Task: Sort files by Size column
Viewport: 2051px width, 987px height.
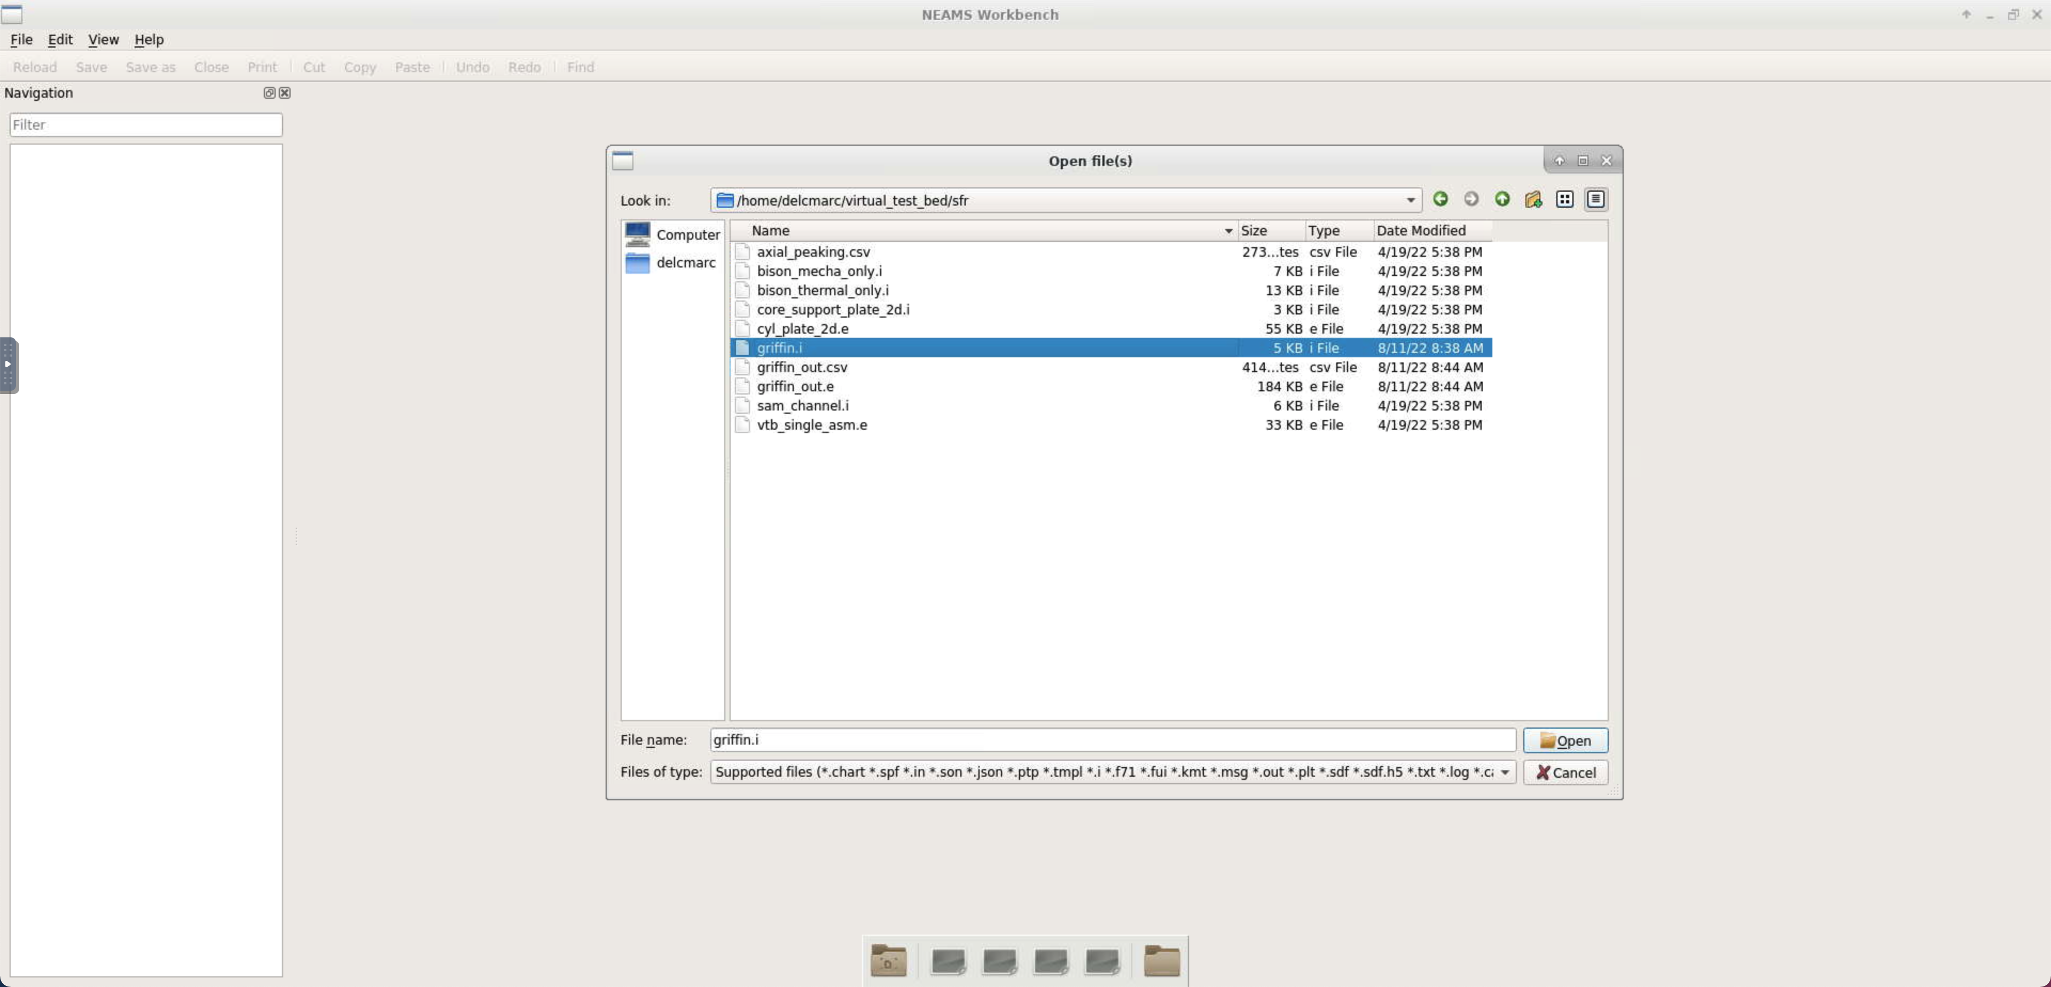Action: pyautogui.click(x=1272, y=231)
